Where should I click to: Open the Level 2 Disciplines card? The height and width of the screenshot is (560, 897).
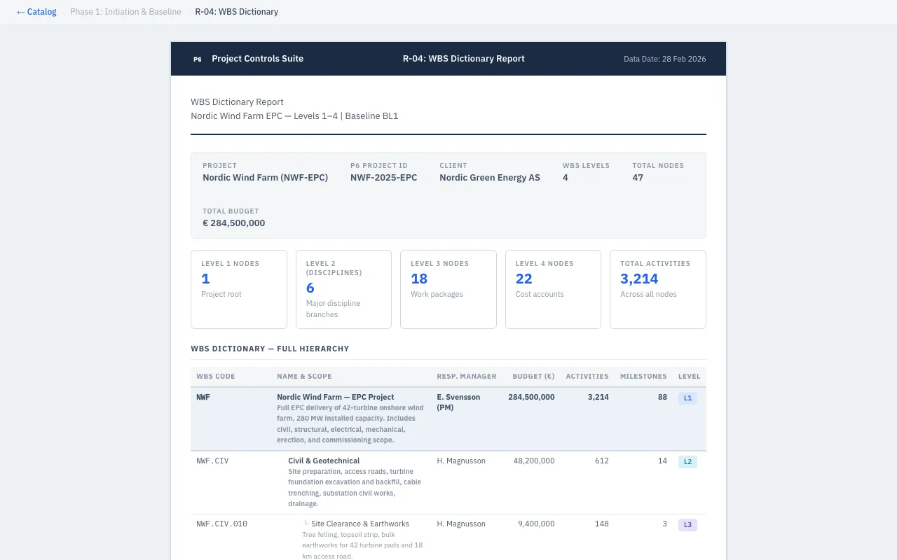tap(343, 289)
